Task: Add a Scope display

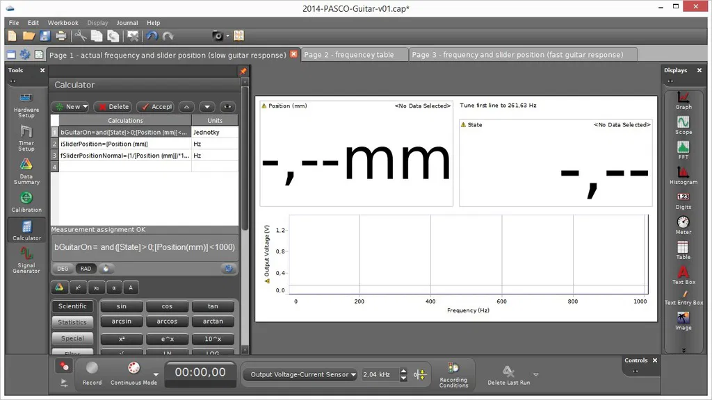Action: (x=683, y=125)
